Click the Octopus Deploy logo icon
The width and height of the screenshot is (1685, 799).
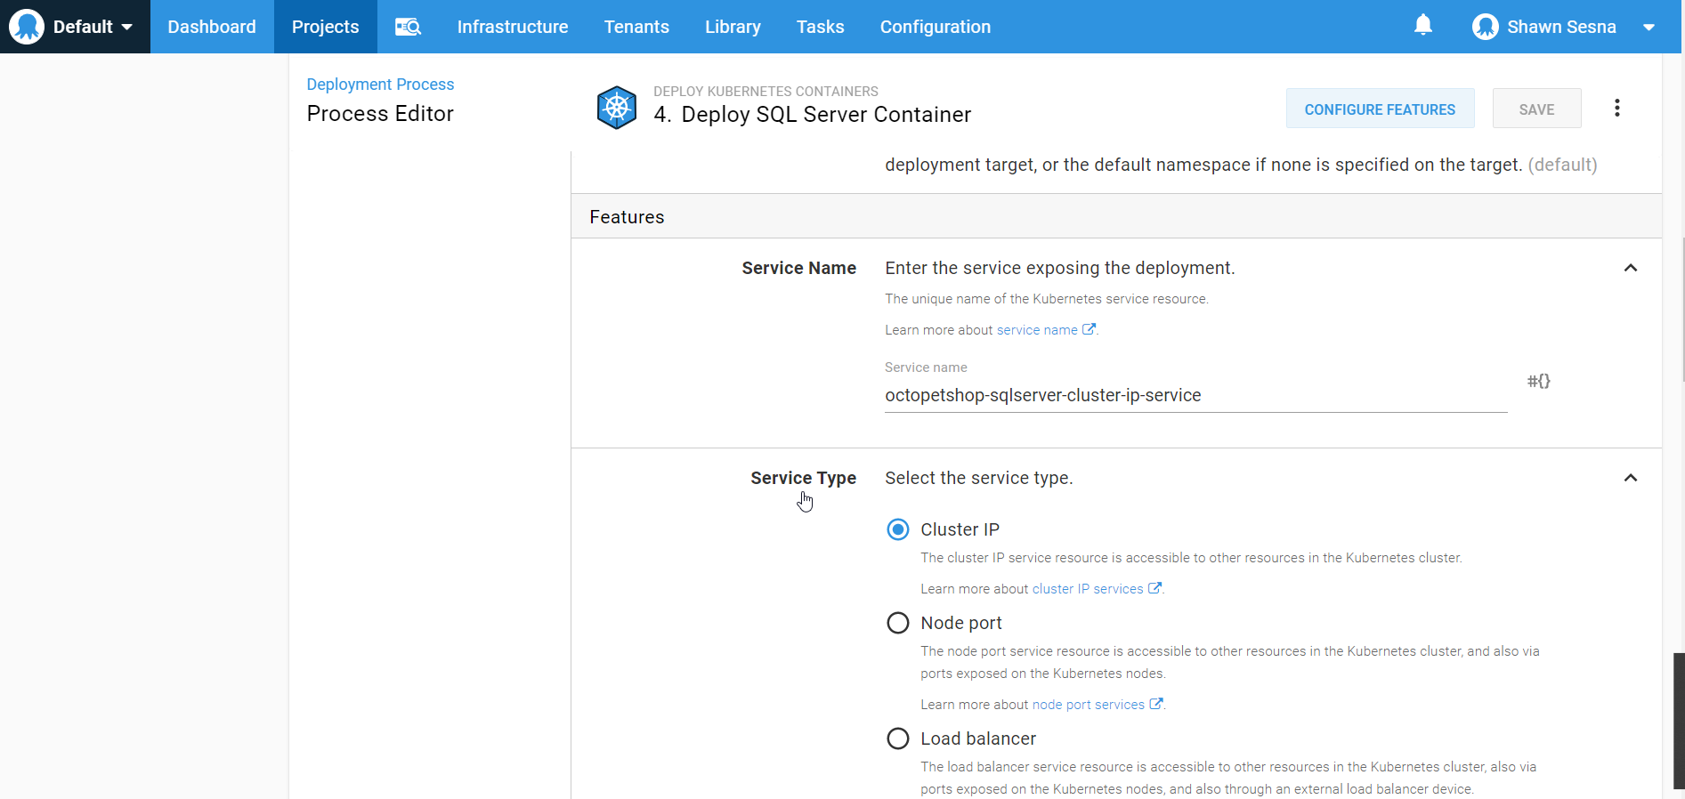(x=27, y=27)
